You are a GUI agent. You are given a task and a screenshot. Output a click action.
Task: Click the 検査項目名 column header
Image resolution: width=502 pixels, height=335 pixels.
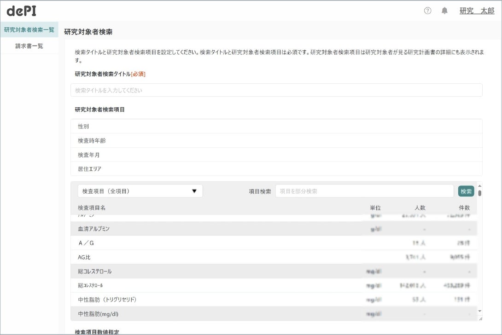coord(92,208)
